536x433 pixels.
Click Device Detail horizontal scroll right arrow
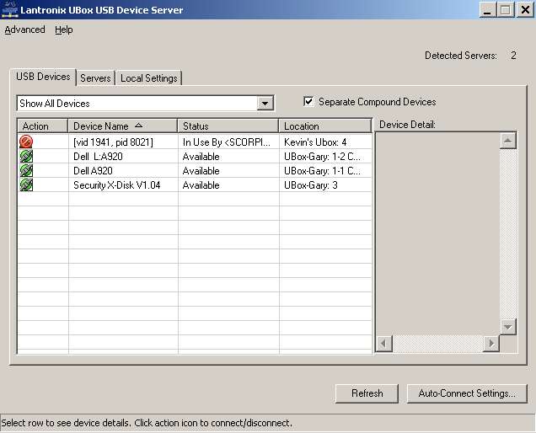click(490, 343)
